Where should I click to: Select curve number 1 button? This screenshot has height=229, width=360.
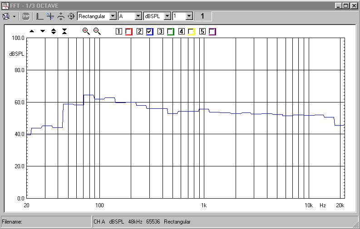pyautogui.click(x=118, y=31)
